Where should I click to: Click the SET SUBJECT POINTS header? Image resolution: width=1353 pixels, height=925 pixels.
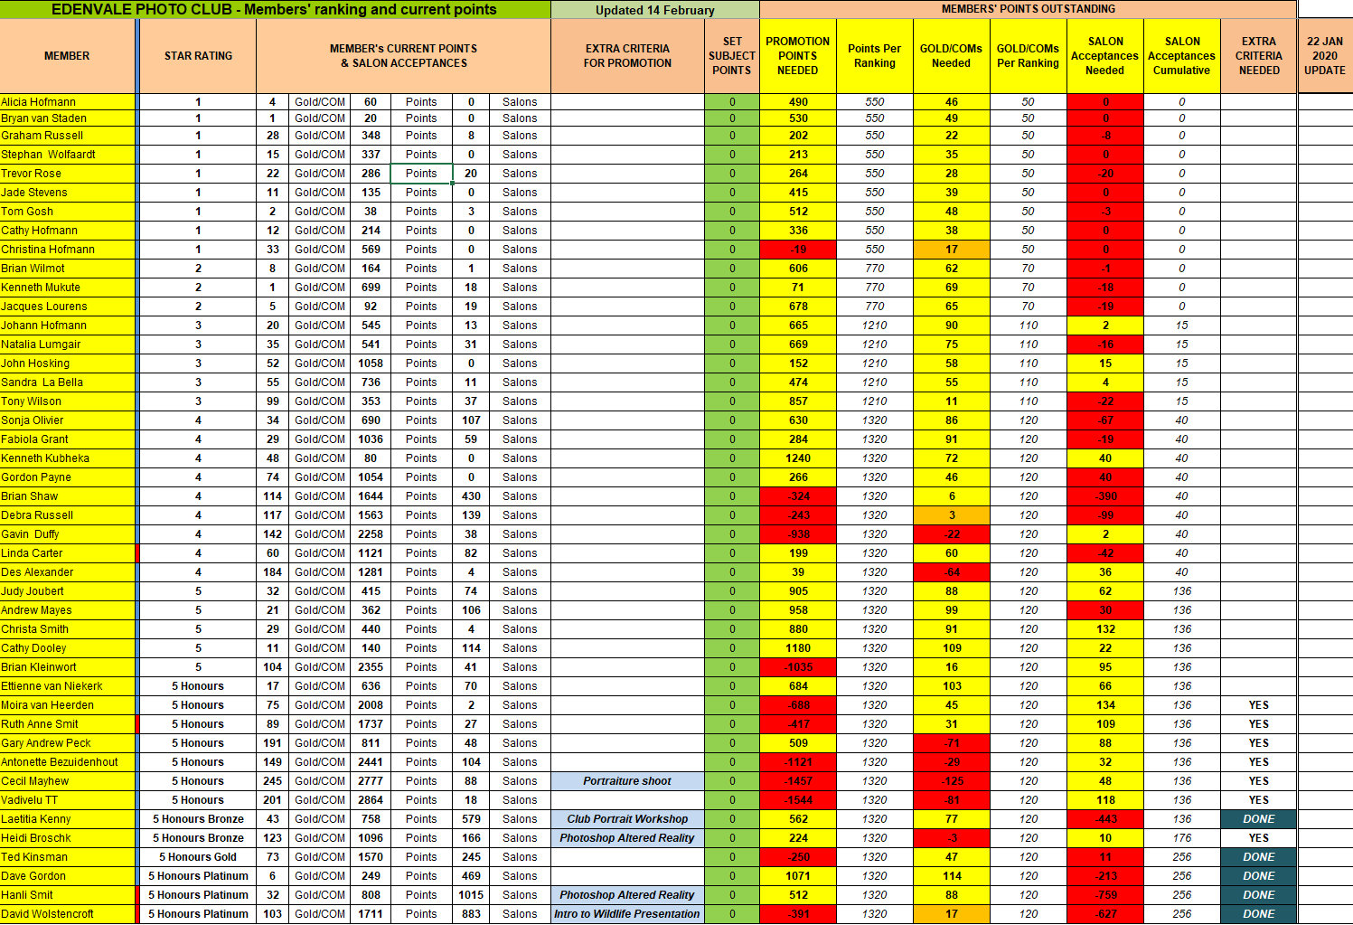point(731,56)
